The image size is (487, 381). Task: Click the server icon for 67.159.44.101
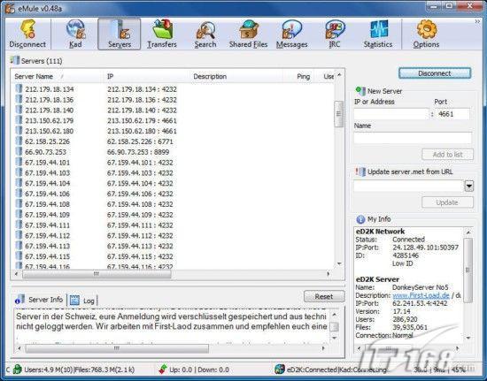[19, 162]
